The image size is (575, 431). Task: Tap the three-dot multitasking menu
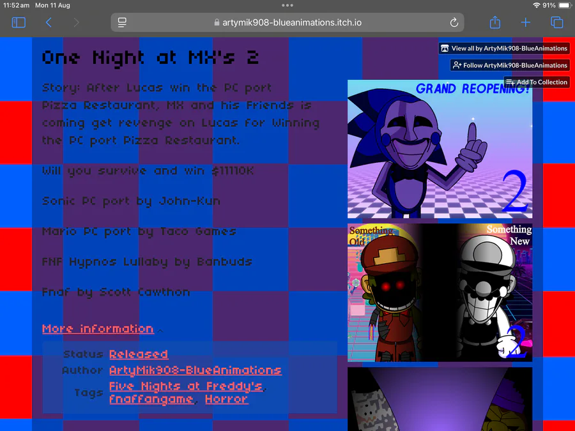click(x=287, y=5)
